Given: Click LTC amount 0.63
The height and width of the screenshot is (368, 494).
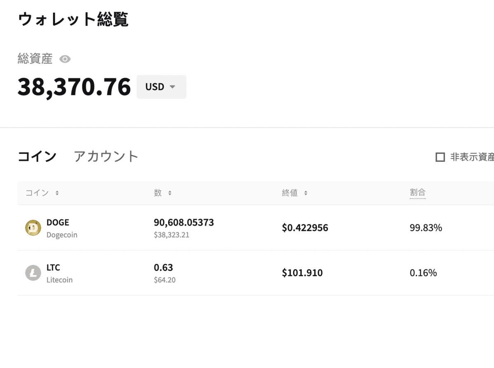Looking at the screenshot, I should pos(163,268).
